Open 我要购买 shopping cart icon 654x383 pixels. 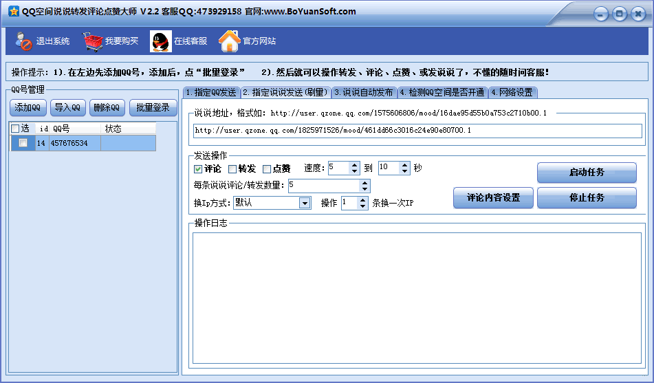[x=93, y=42]
